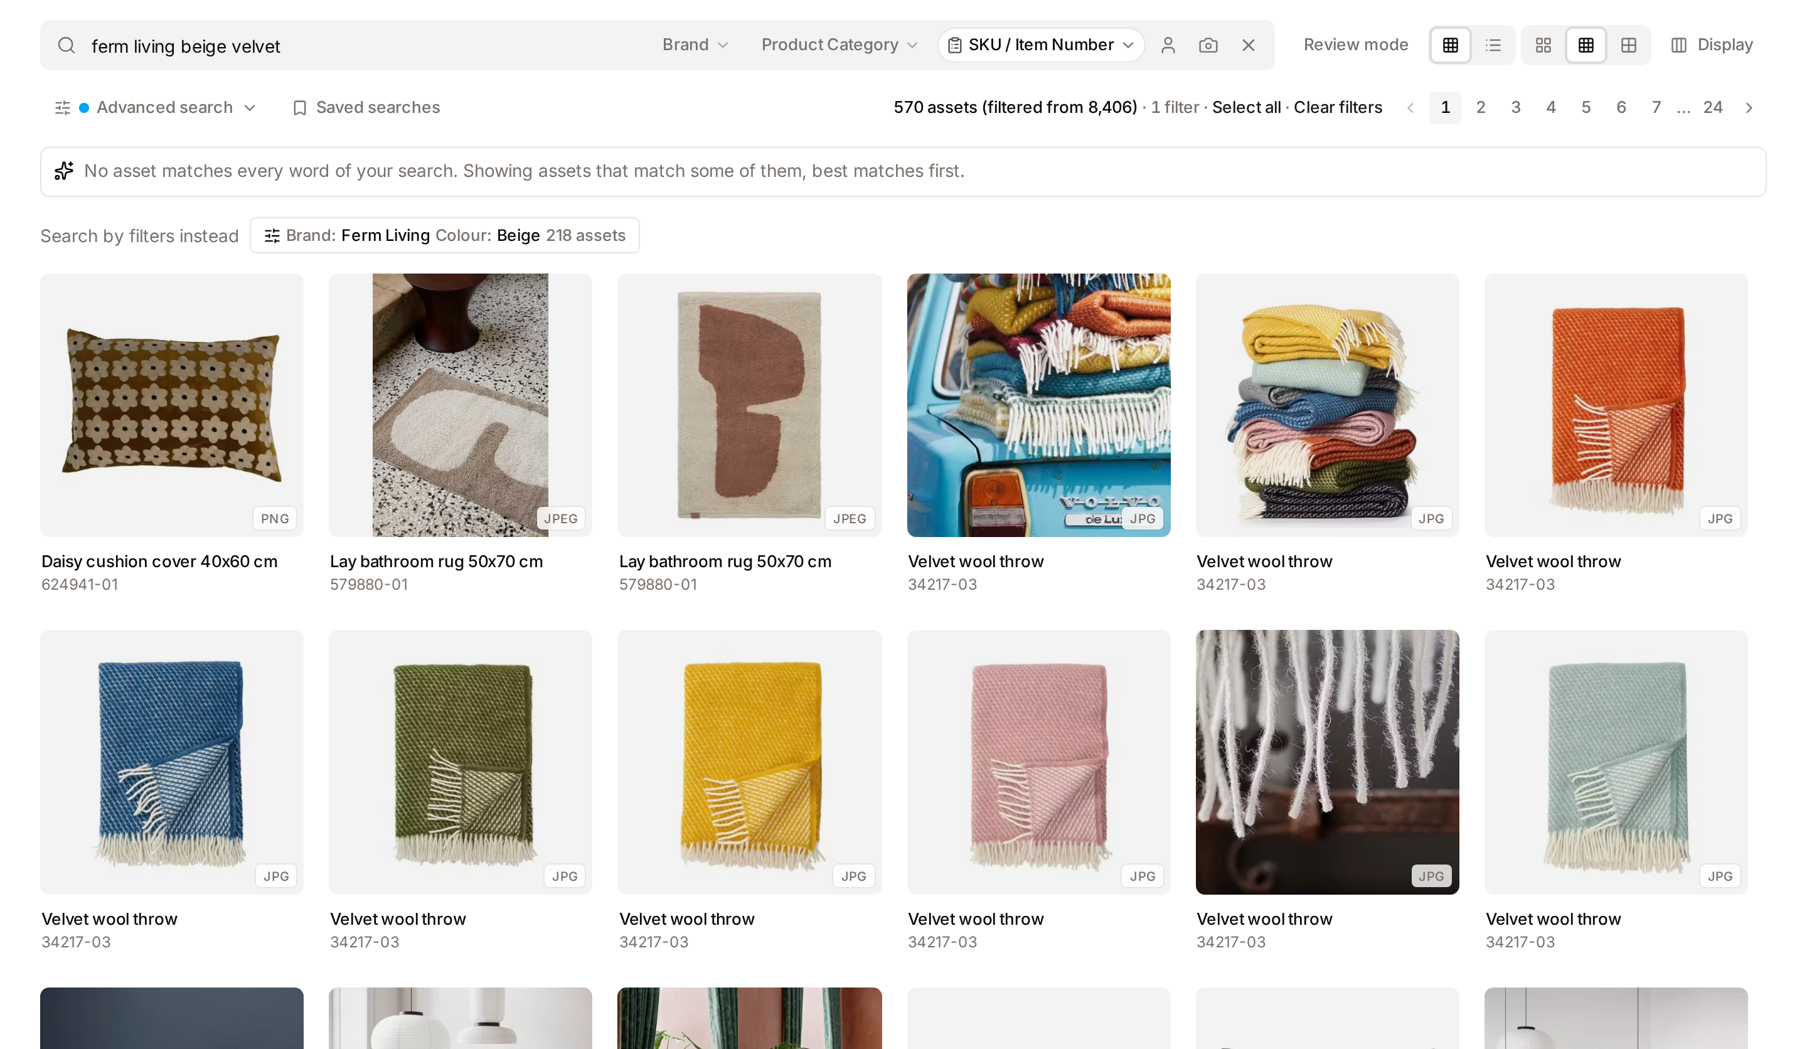The width and height of the screenshot is (1807, 1049).
Task: Open the Display columns settings
Action: pyautogui.click(x=1712, y=45)
